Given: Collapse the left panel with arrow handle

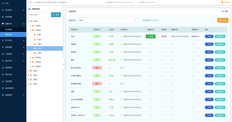Looking at the screenshot, I should (x=64, y=64).
